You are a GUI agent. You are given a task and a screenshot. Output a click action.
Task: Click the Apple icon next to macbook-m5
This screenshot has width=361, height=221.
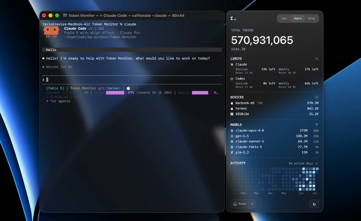232,103
